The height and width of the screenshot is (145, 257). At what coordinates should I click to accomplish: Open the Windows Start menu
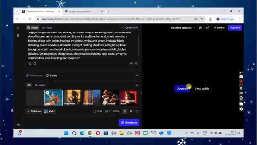pos(66,133)
